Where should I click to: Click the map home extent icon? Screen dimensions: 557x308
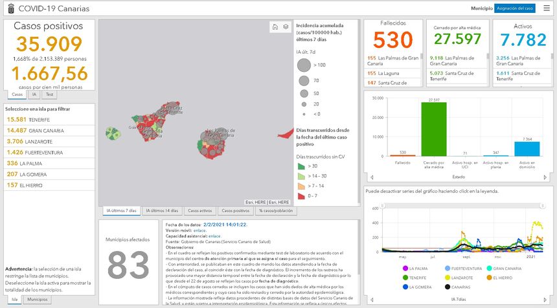275,27
